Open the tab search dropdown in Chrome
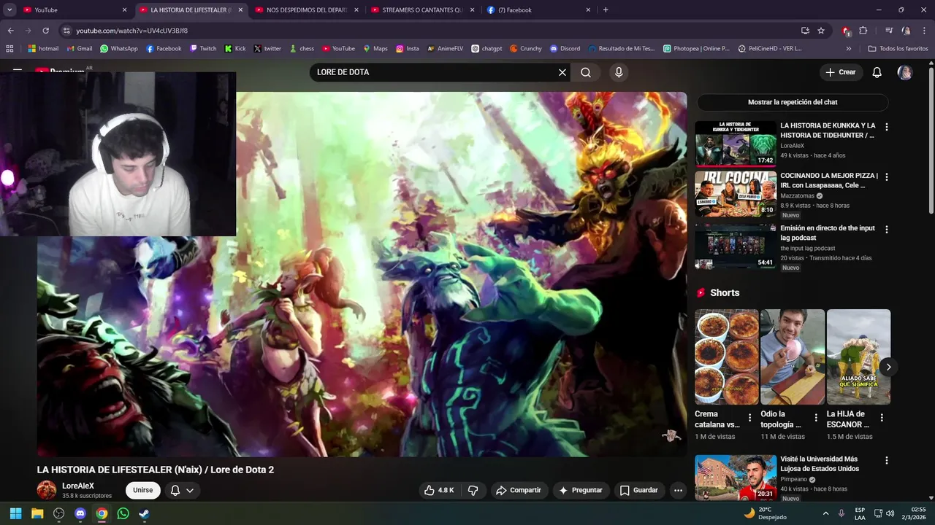 [x=9, y=10]
